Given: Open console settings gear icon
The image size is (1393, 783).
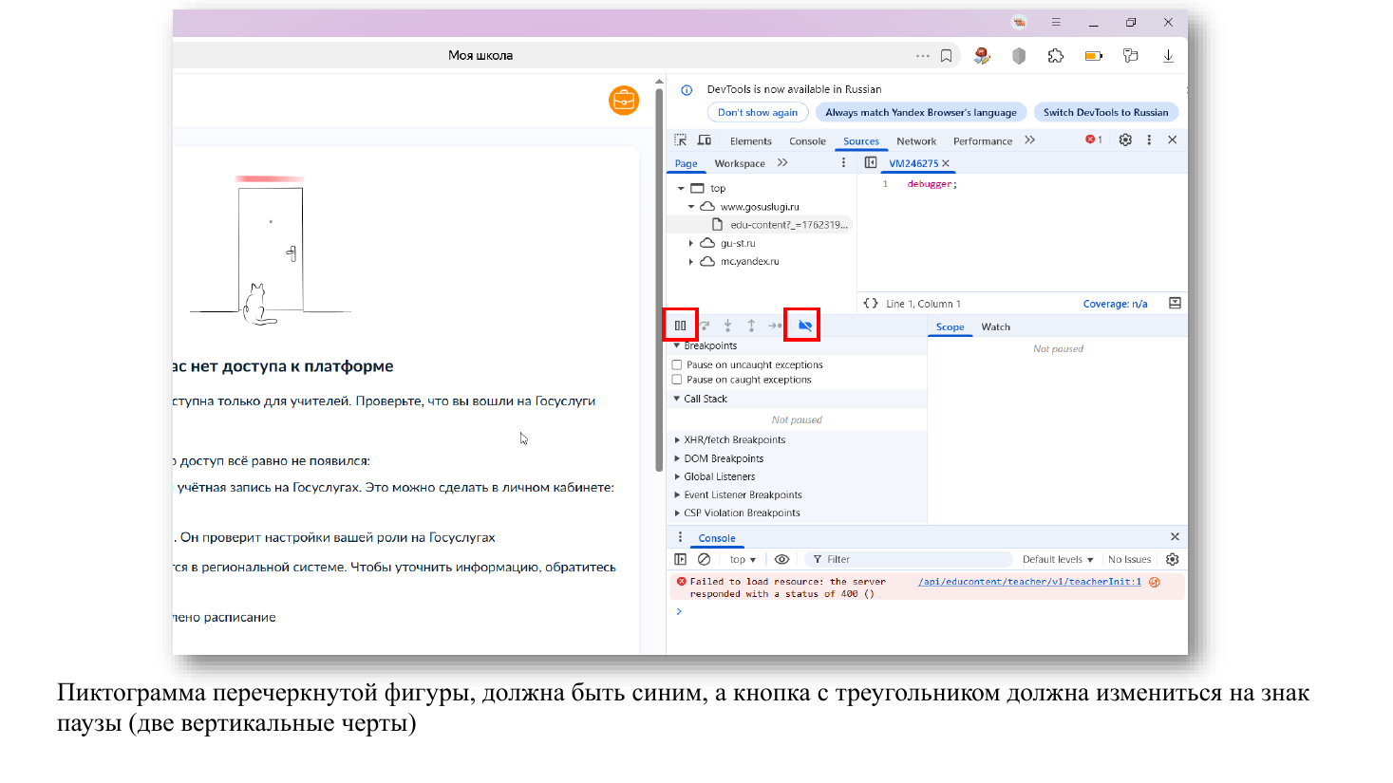Looking at the screenshot, I should click(1173, 559).
